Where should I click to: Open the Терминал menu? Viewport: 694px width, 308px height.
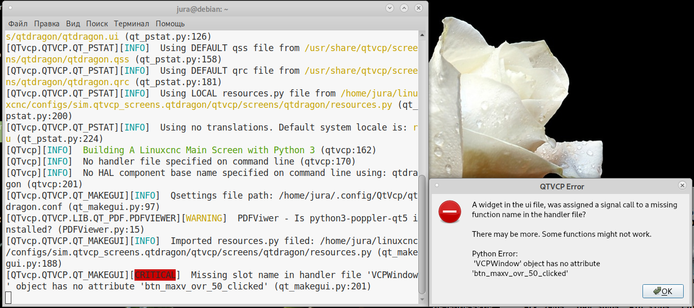131,24
